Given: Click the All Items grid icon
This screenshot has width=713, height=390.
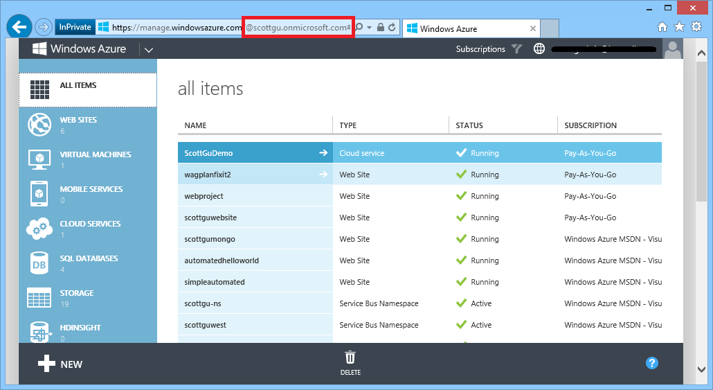Looking at the screenshot, I should click(39, 89).
